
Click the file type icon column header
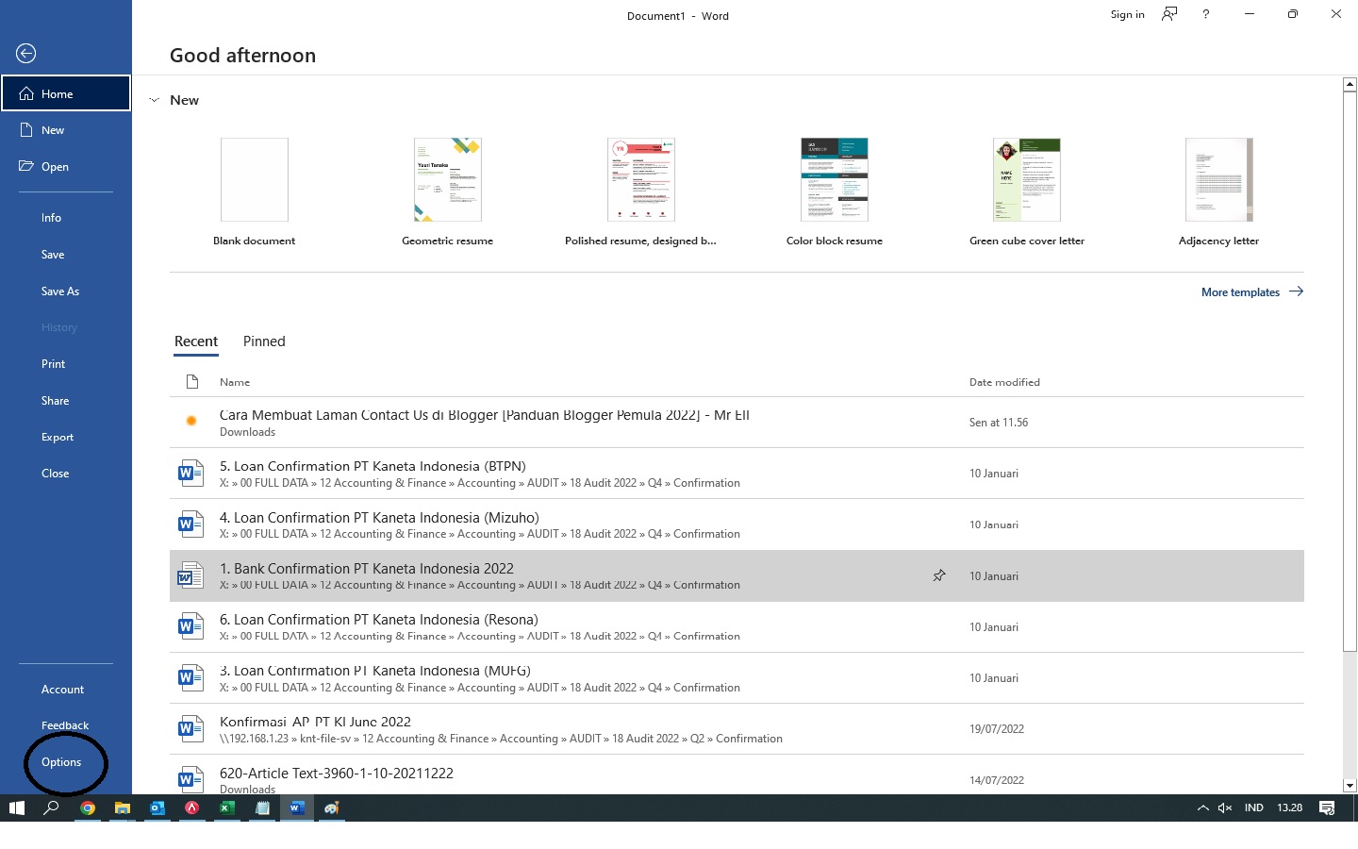click(192, 382)
